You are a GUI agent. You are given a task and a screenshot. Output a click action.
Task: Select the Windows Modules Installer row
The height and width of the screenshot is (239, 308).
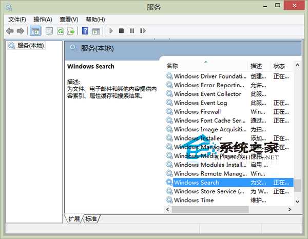pos(228,165)
